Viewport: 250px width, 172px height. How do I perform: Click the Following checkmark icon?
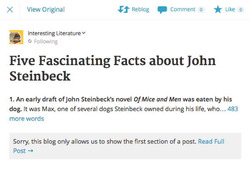[x=30, y=41]
